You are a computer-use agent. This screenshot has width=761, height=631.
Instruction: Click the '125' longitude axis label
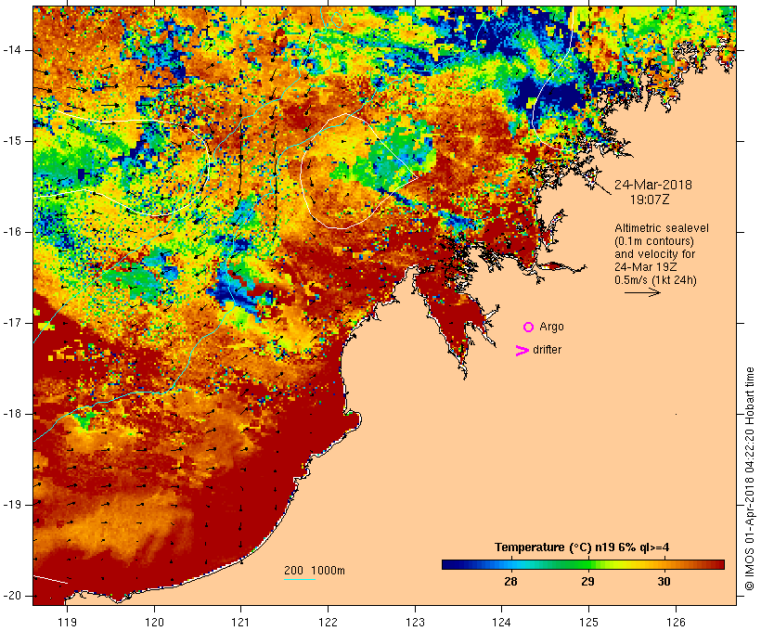[x=588, y=622]
